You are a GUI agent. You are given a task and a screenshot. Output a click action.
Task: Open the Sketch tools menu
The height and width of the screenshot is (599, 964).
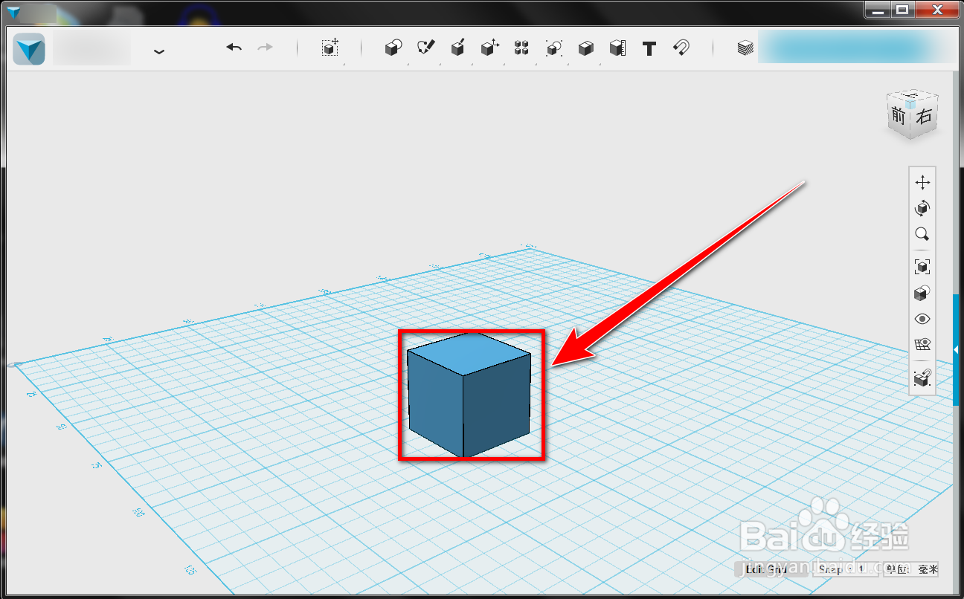(425, 48)
